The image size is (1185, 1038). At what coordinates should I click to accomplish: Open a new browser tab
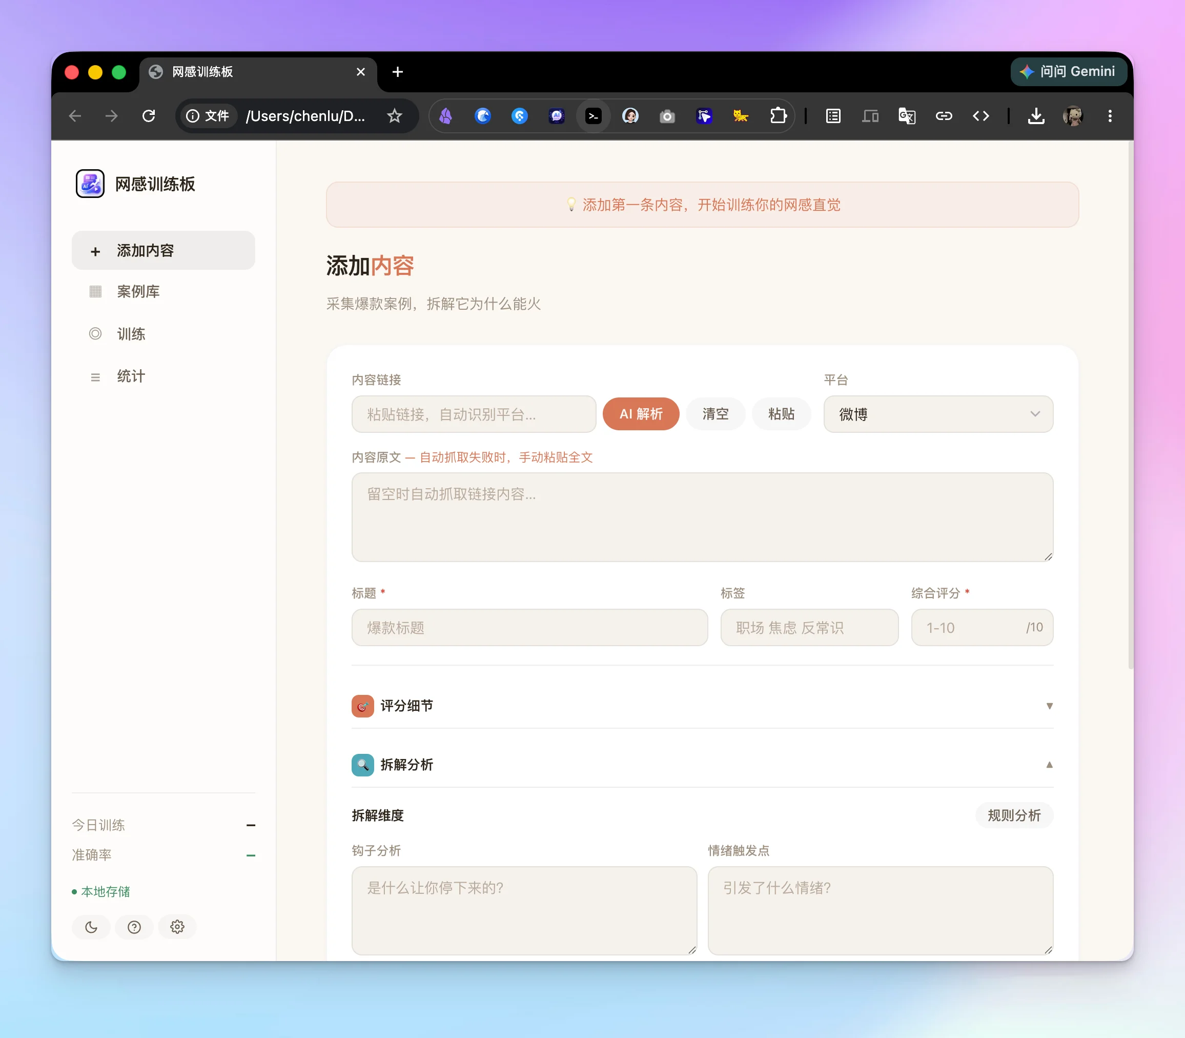coord(398,72)
